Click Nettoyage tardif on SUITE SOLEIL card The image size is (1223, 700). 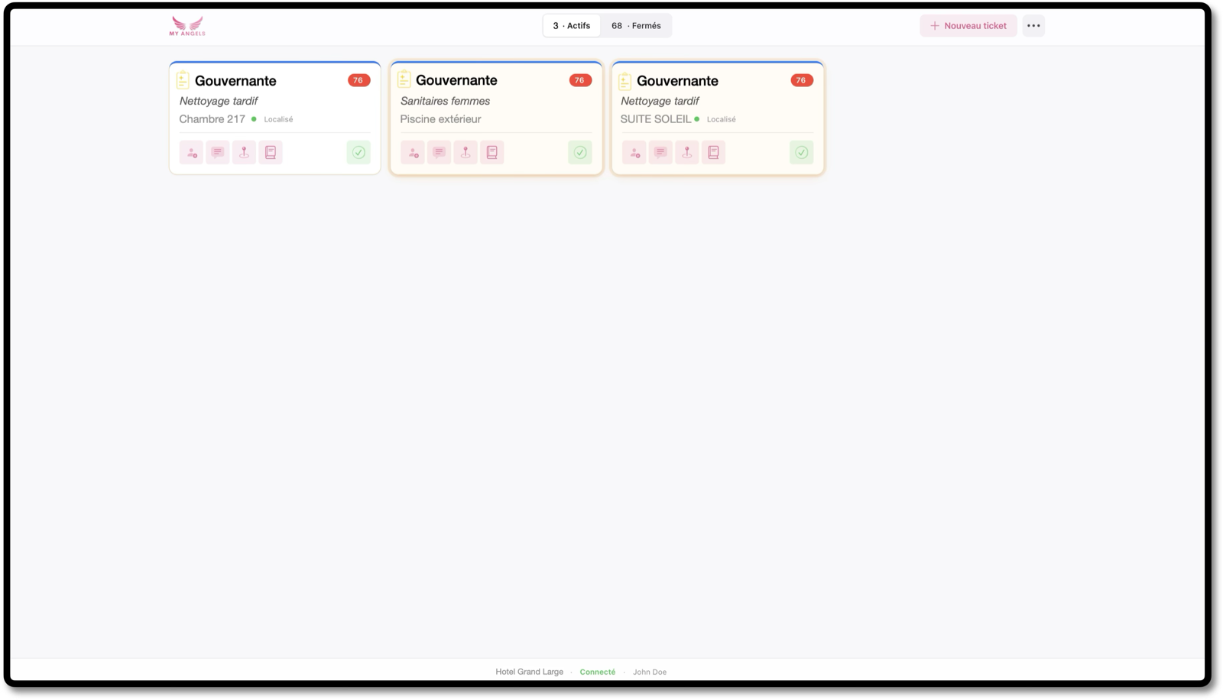660,101
